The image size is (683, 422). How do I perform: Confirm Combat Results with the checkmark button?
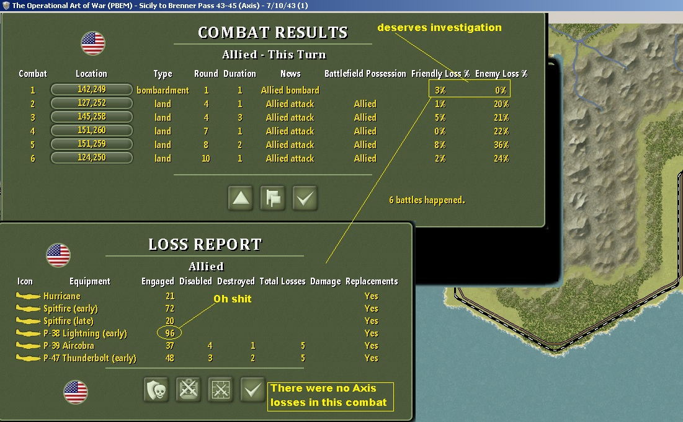(x=305, y=198)
